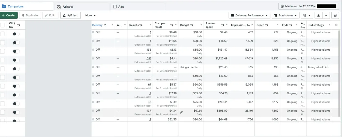Click the Amount spent sort arrows
The image size is (342, 137).
pos(223,25)
